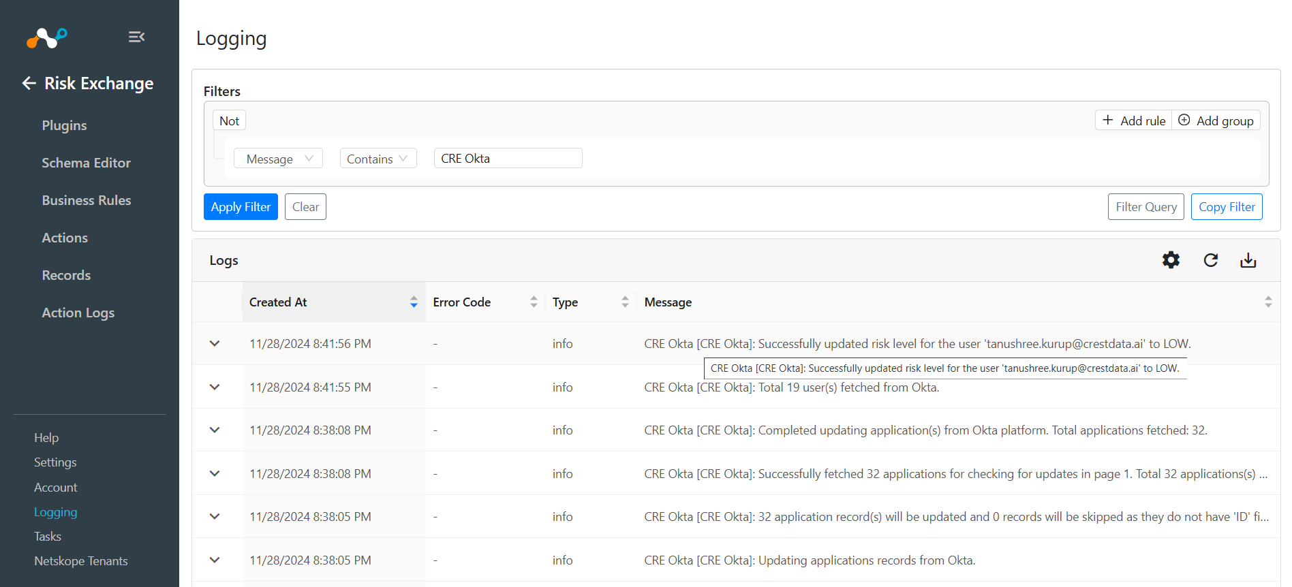Expand the successfully fetched 32 applications row

pos(215,473)
